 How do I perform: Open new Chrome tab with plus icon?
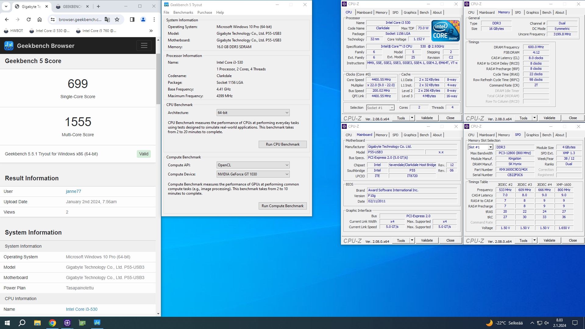click(x=98, y=6)
